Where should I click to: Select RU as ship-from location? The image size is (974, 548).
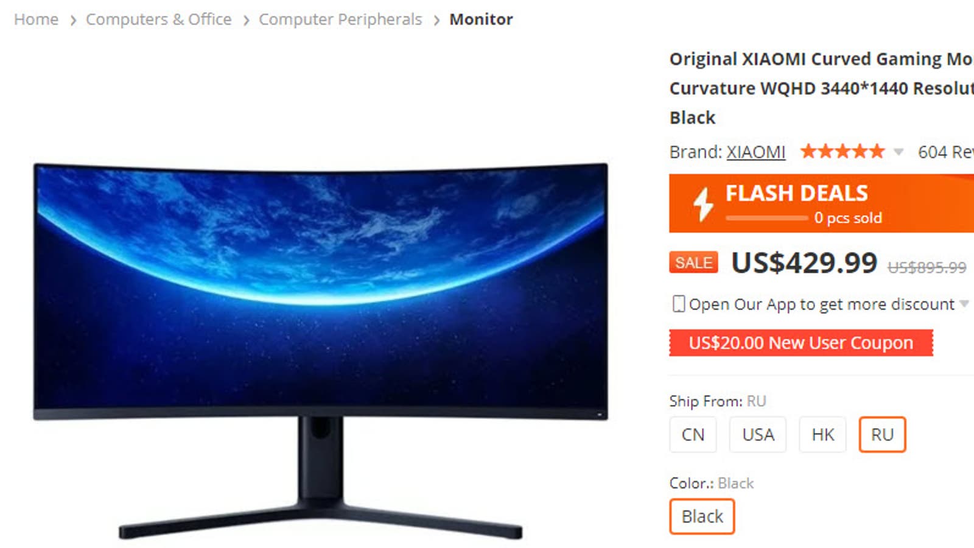pos(882,435)
